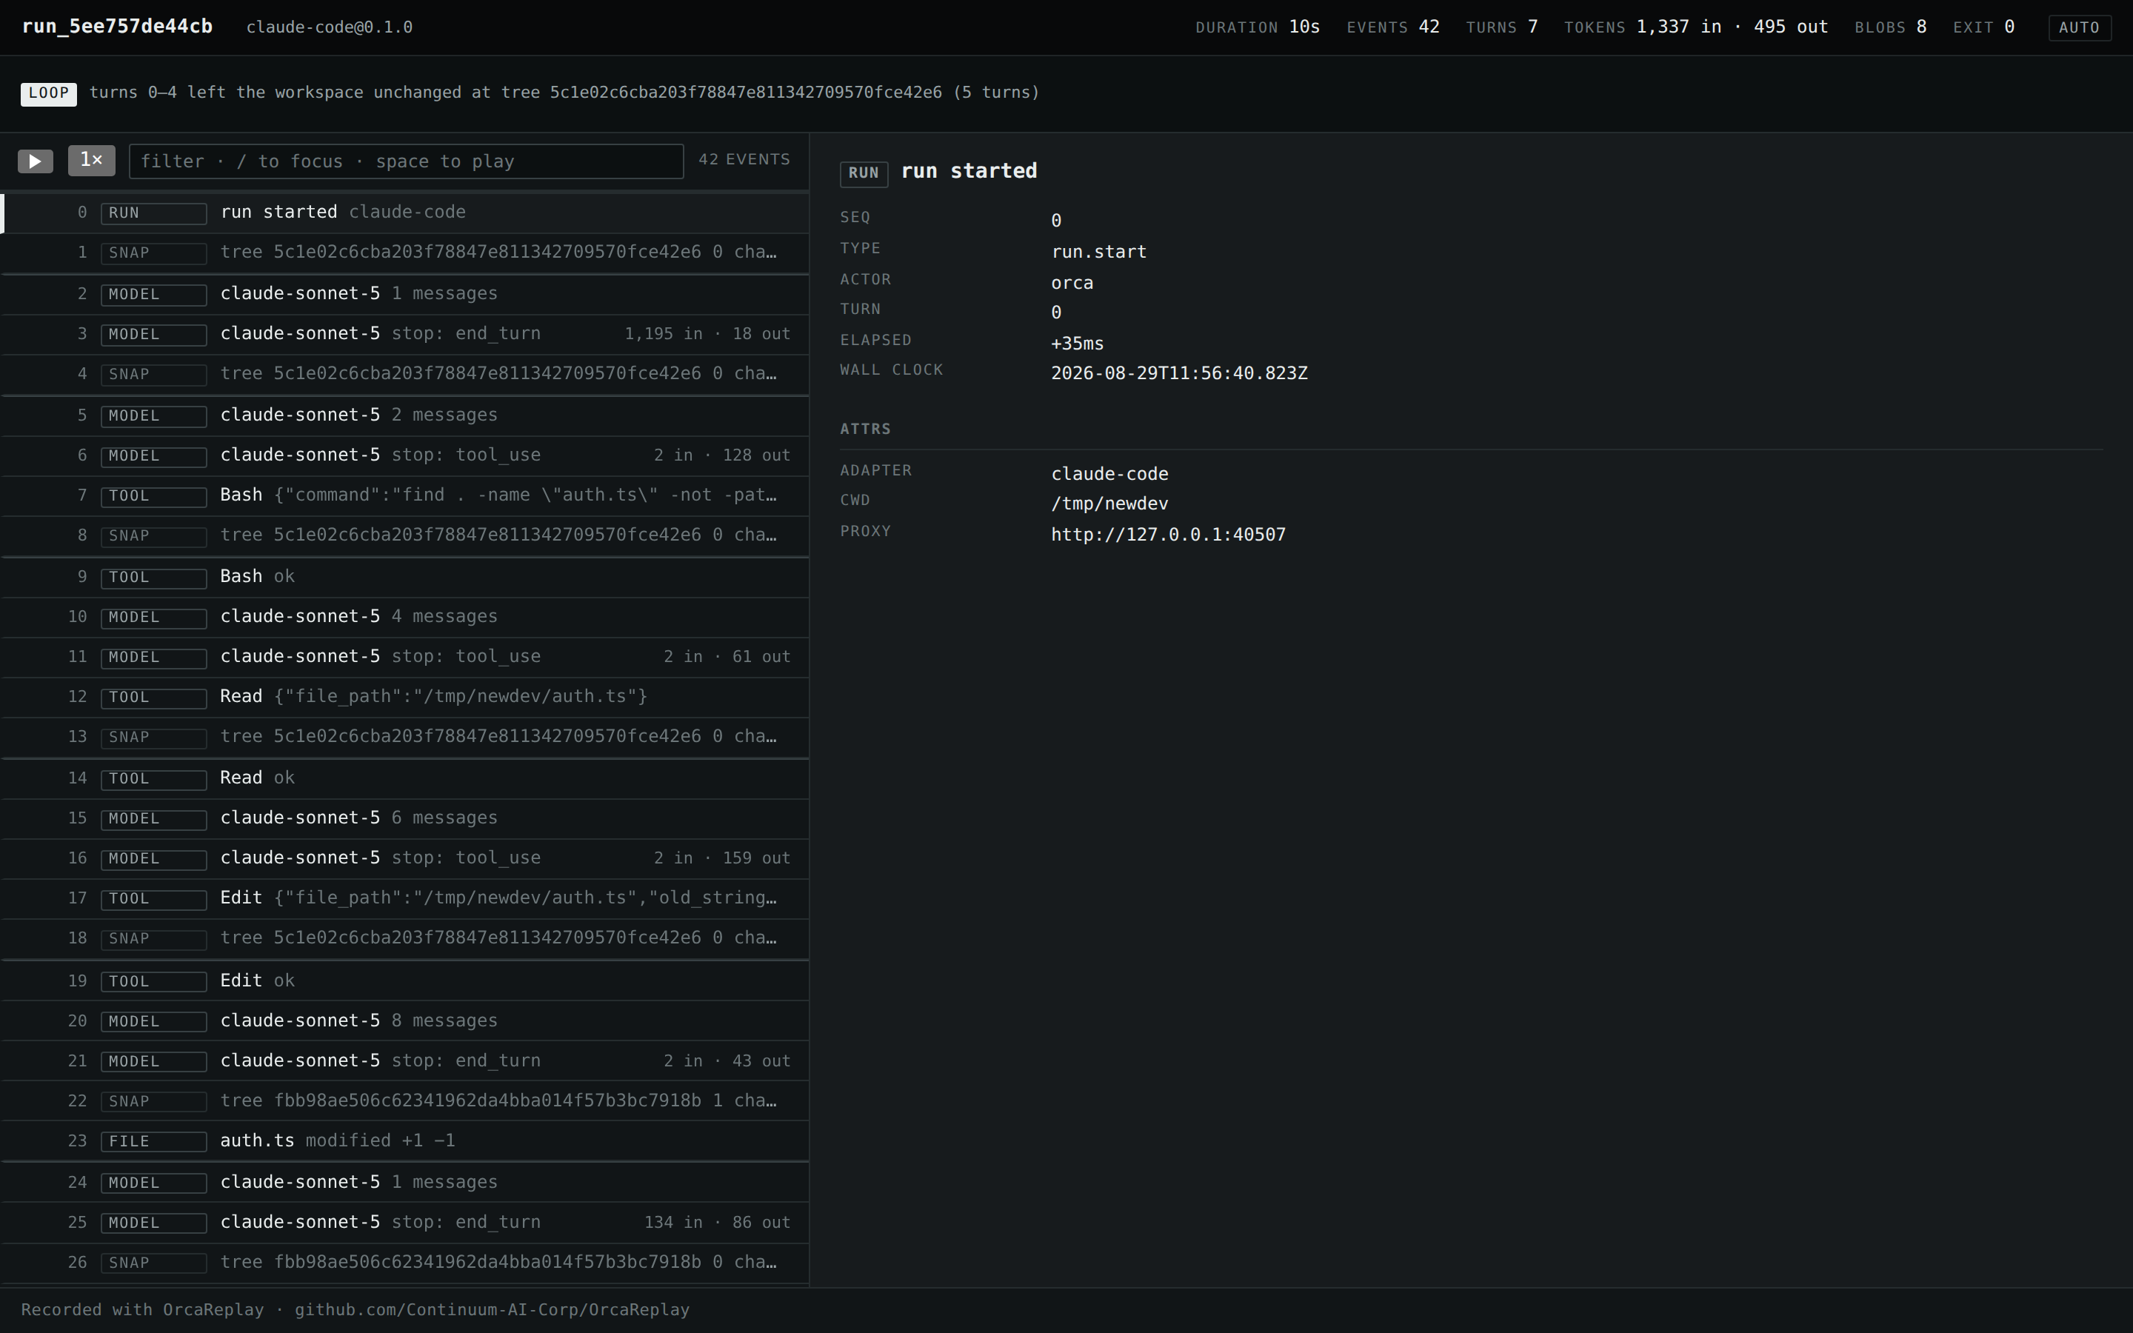Open event 17 Edit auth.ts tool call
Viewport: 2133px width, 1333px height.
(404, 898)
